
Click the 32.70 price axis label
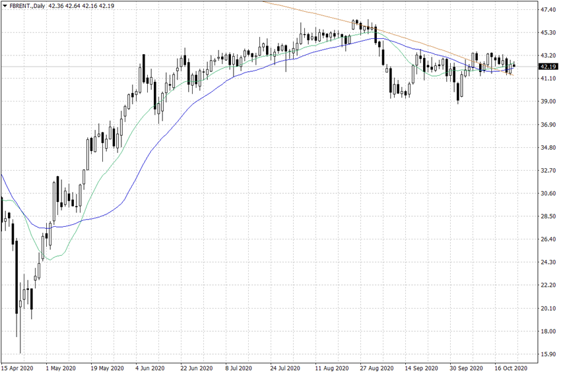click(x=548, y=171)
